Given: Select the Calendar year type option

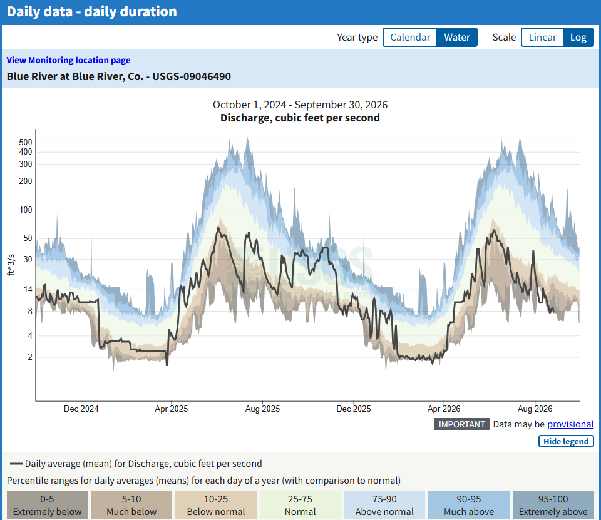Looking at the screenshot, I should pyautogui.click(x=409, y=37).
